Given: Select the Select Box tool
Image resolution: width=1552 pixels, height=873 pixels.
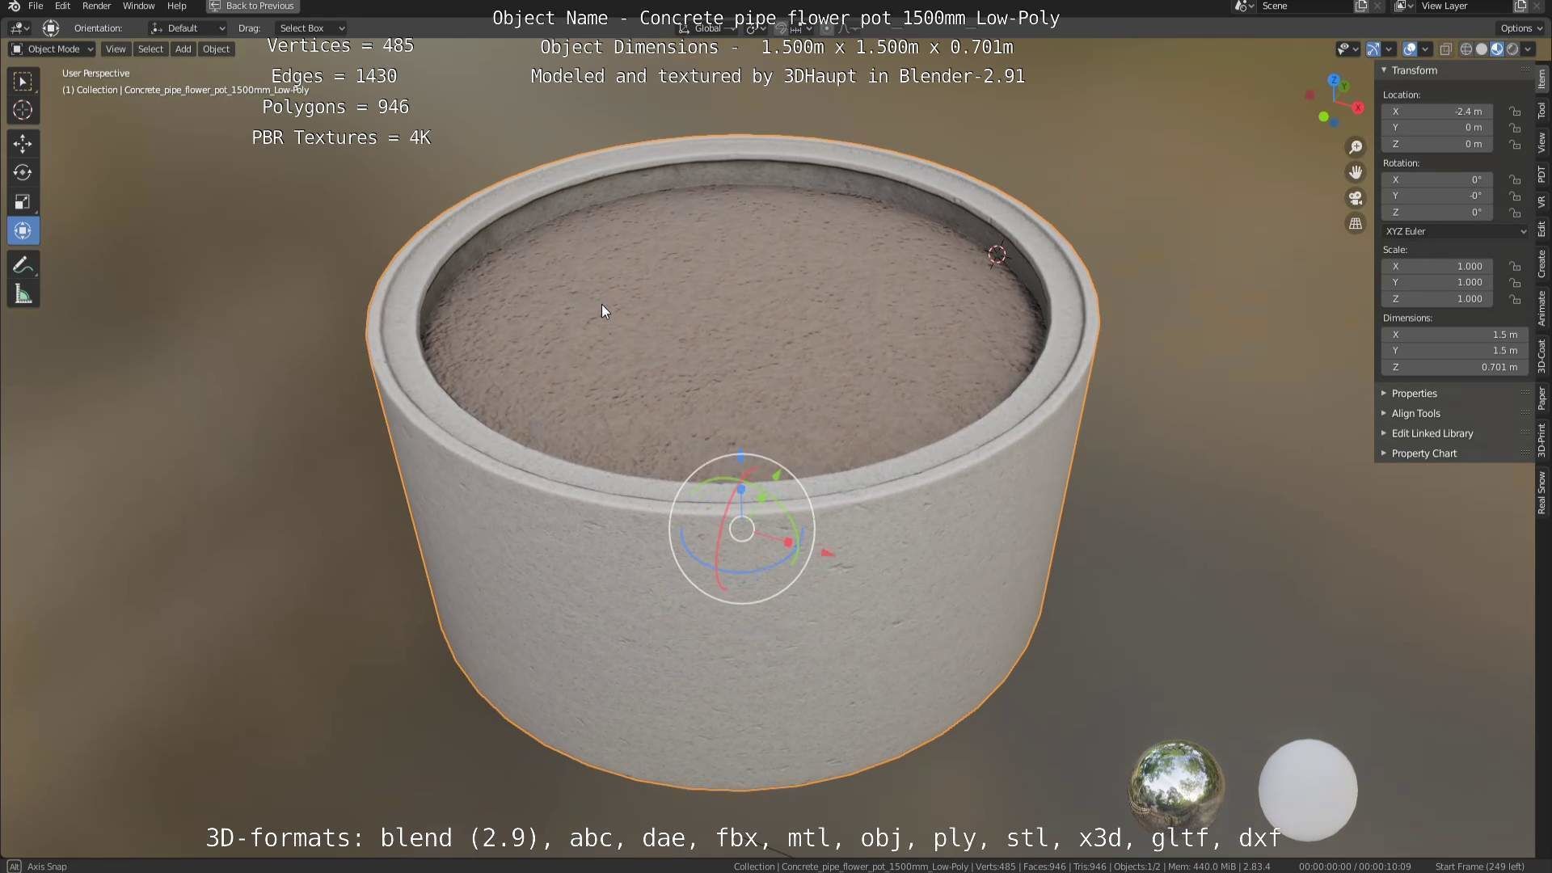Looking at the screenshot, I should point(23,82).
